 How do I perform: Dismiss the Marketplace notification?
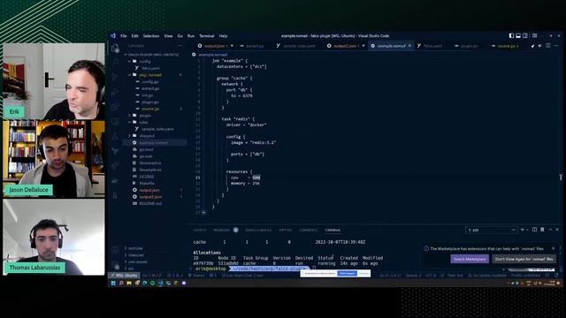[553, 248]
